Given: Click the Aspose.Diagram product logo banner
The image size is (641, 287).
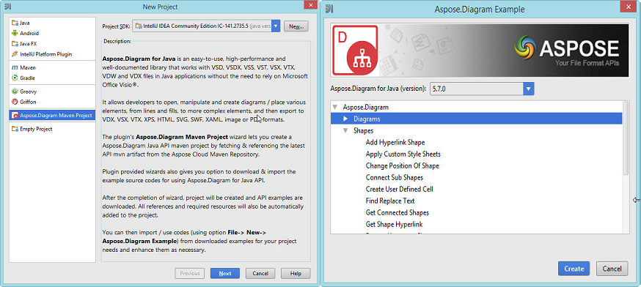Looking at the screenshot, I should [x=480, y=51].
